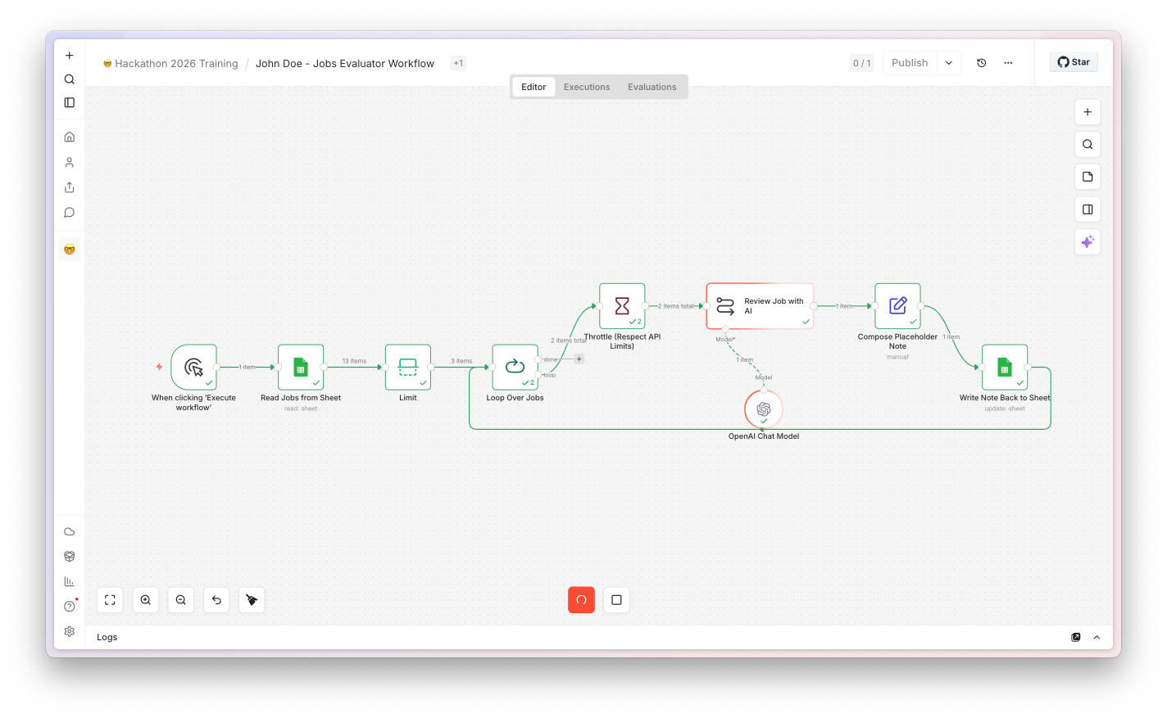Click zoom in magnifier on canvas toolbar
The height and width of the screenshot is (718, 1167).
tap(146, 600)
